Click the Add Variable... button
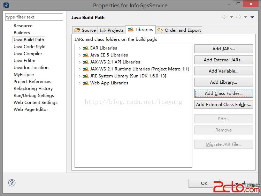Screen dimensions: 261x196 point(224,71)
